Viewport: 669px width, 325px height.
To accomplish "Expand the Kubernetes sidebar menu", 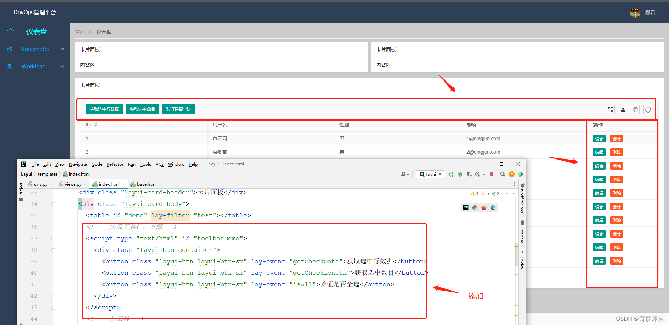I will [x=62, y=49].
